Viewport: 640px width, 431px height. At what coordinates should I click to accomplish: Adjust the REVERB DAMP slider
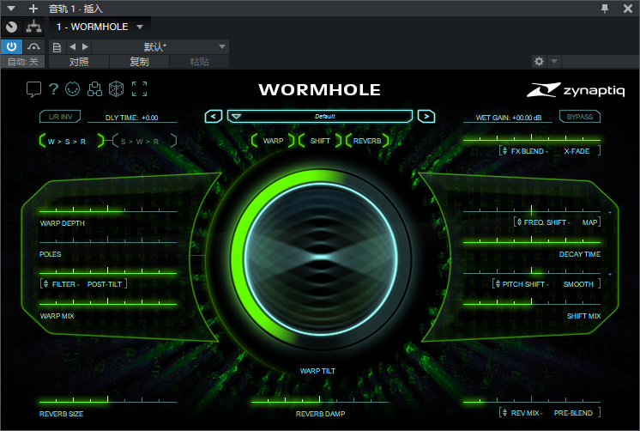click(320, 402)
